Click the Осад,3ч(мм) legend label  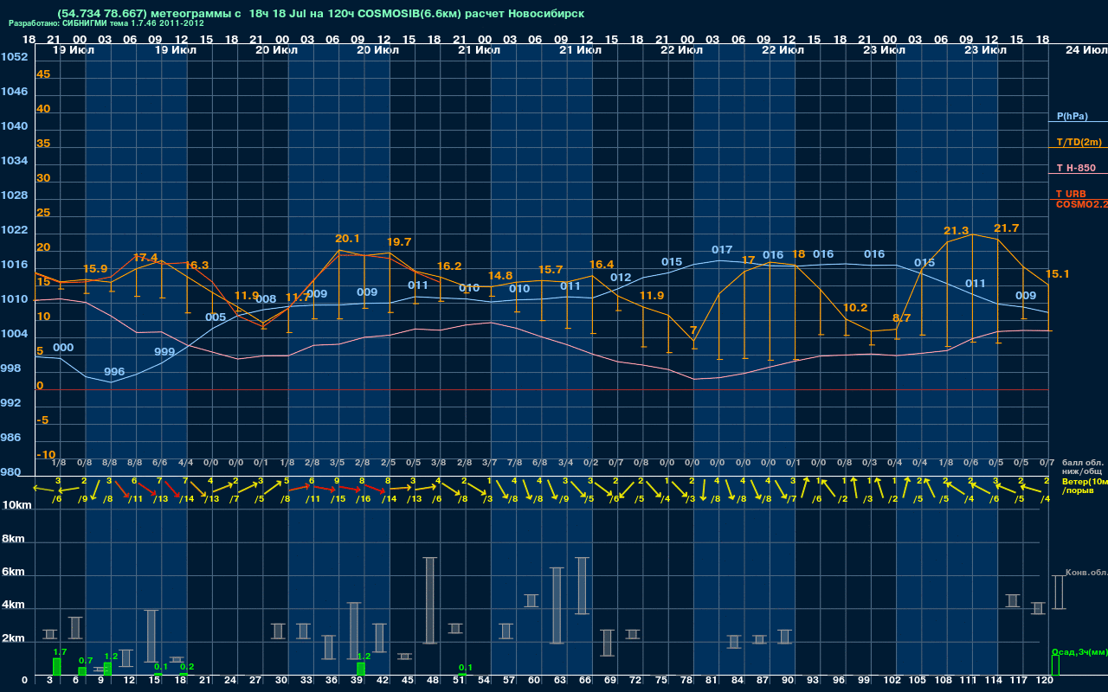[x=1079, y=651]
